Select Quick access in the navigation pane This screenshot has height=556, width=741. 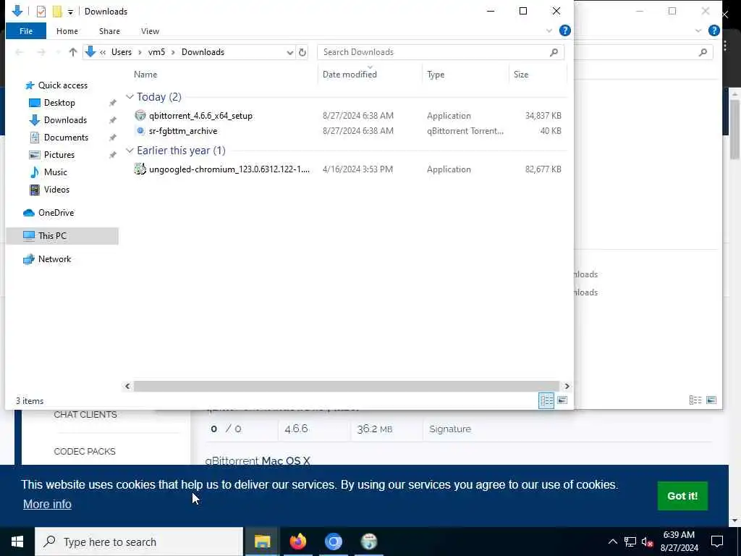click(x=63, y=85)
